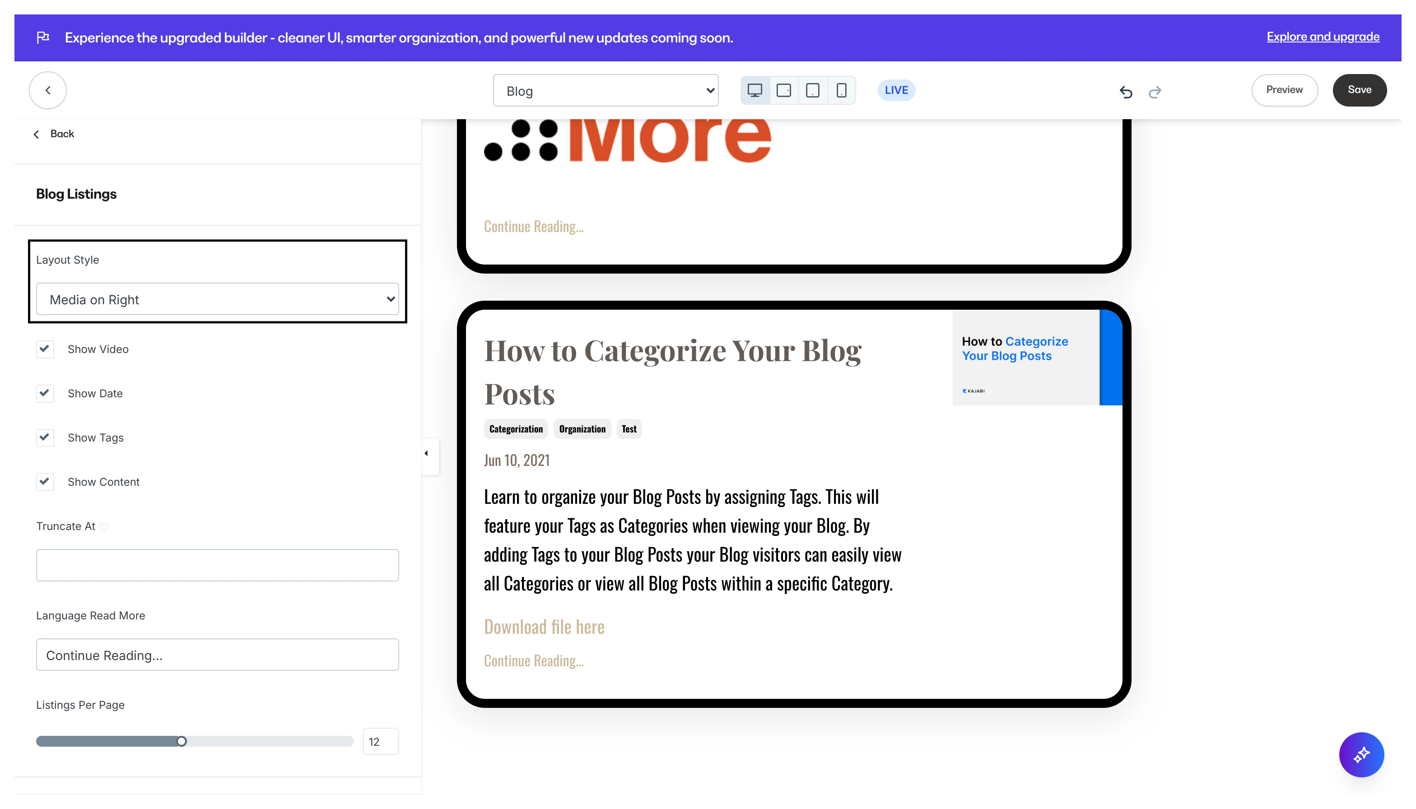Disable Show Tags
Image resolution: width=1416 pixels, height=809 pixels.
point(45,437)
